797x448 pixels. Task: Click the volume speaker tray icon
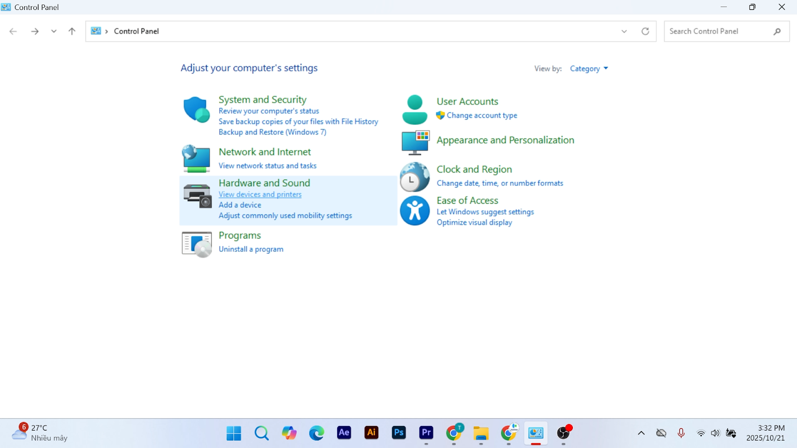tap(715, 433)
